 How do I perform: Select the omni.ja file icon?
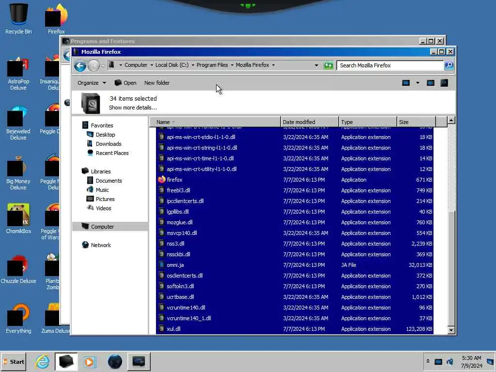(x=162, y=265)
